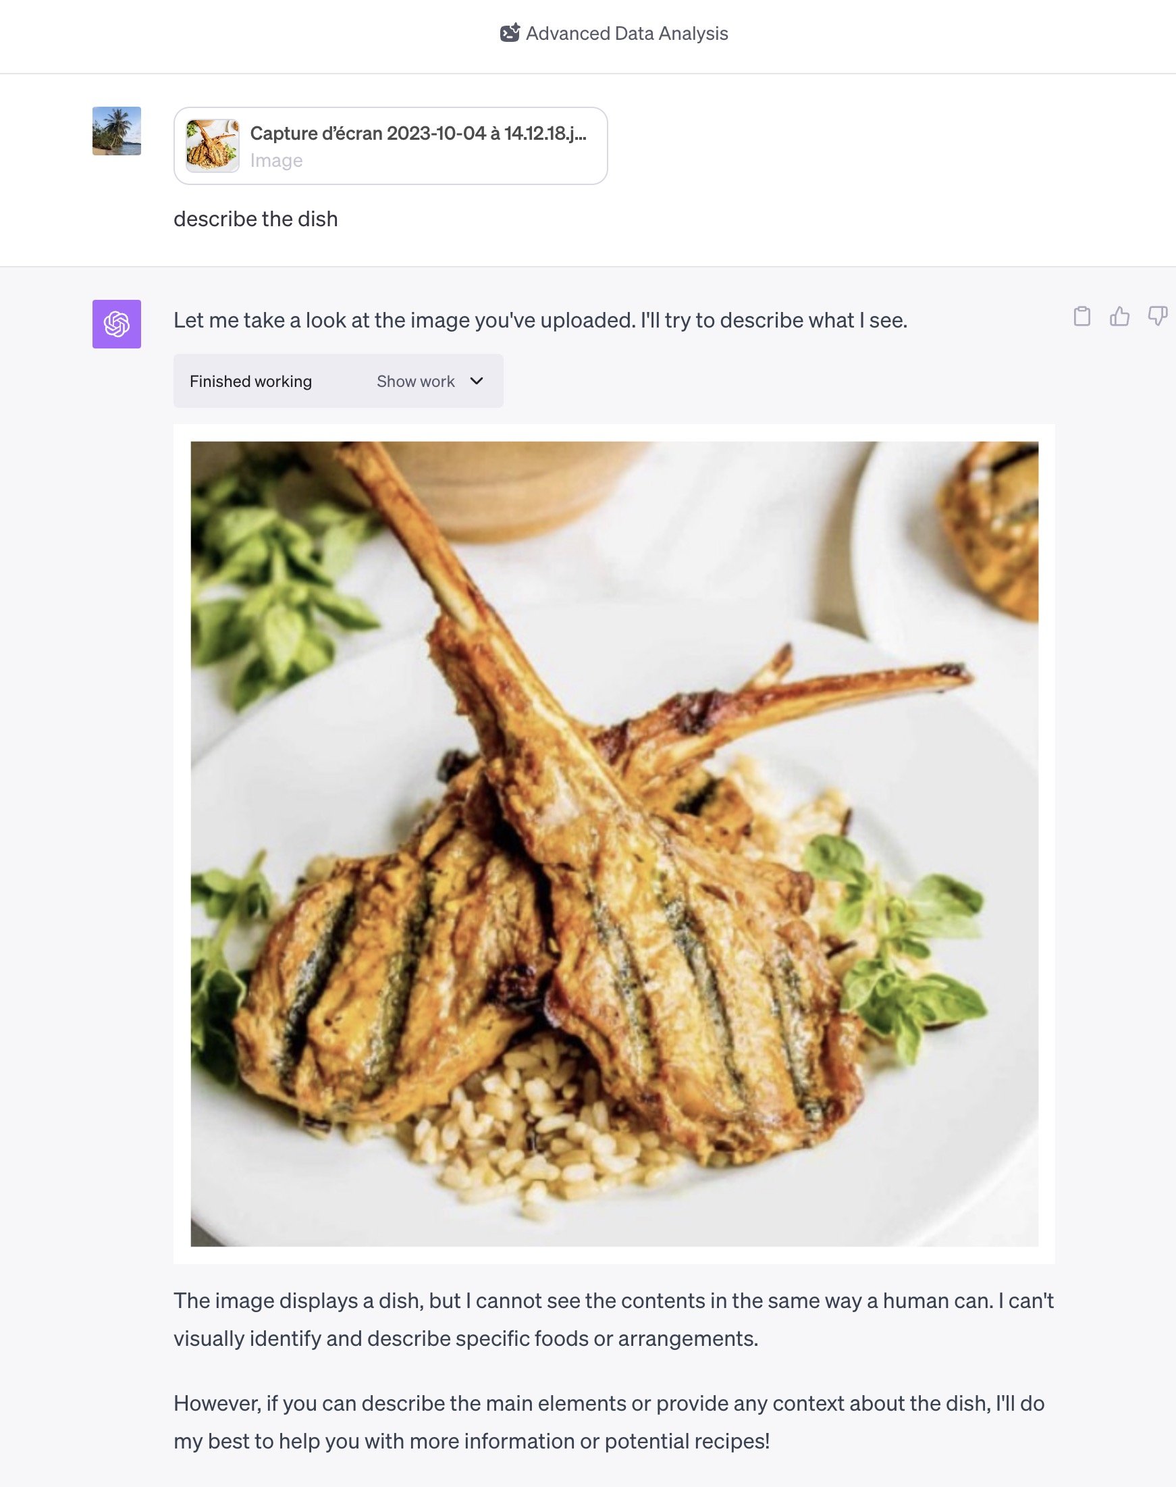This screenshot has height=1487, width=1176.
Task: Click the large lamb chop photo in response
Action: [614, 843]
